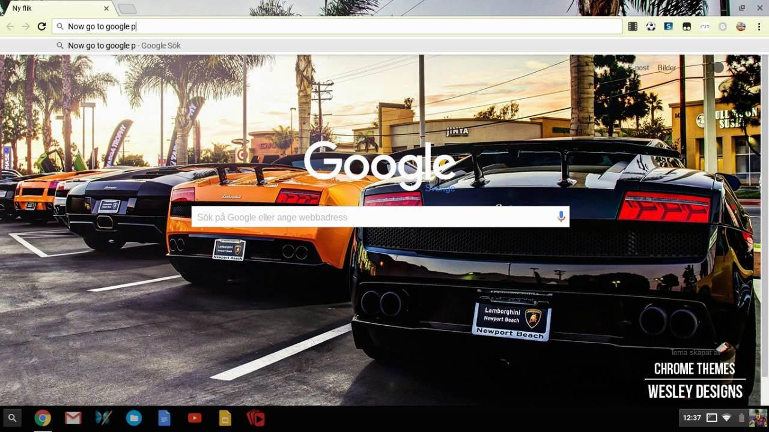Click the magnifier icon in the omnibox
769x432 pixels.
(x=60, y=26)
